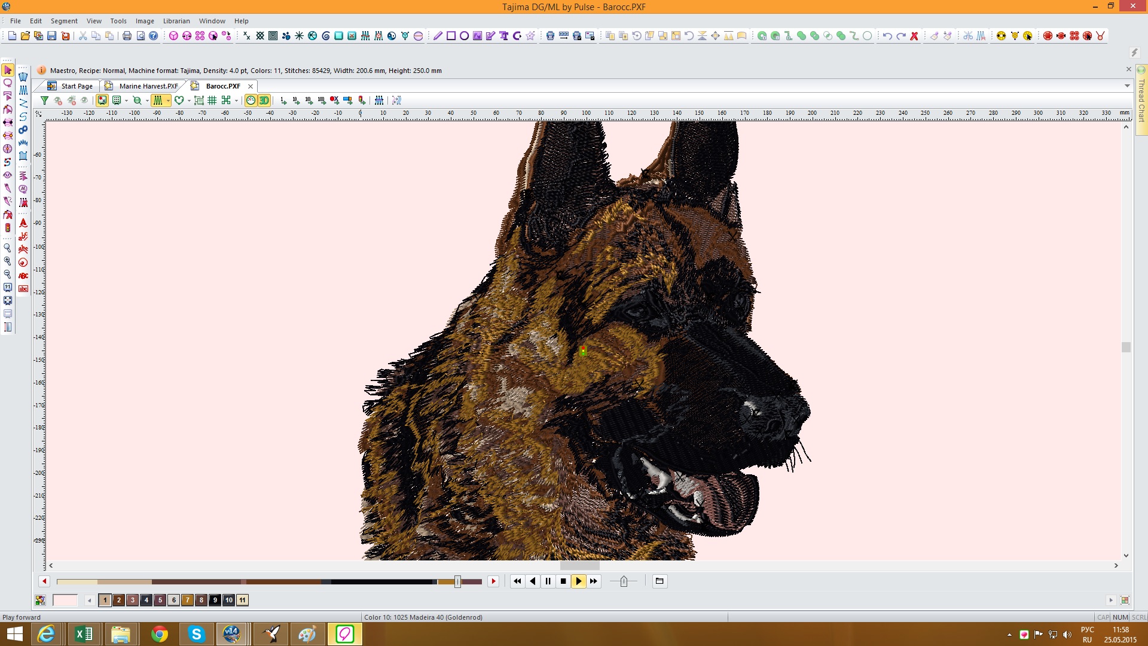Screen dimensions: 1148x646
Task: Select the black asterisk star stitch icon
Action: point(299,36)
